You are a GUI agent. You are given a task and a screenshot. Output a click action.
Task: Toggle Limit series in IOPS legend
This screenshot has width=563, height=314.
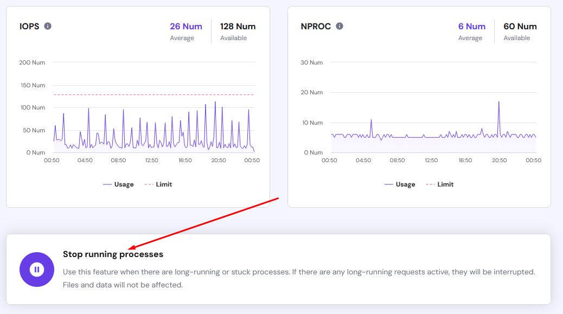point(158,184)
